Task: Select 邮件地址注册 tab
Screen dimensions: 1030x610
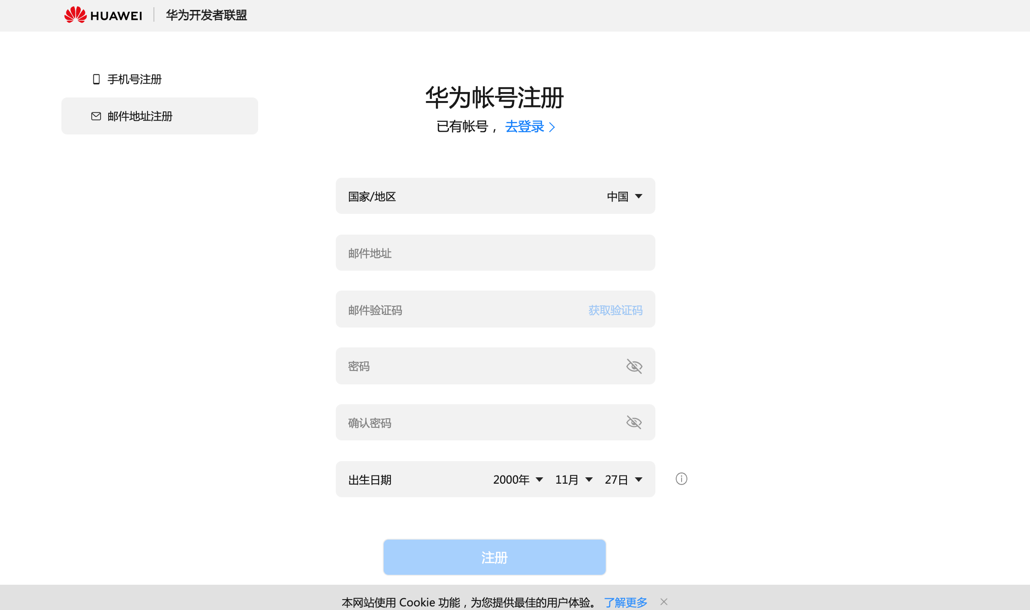Action: (x=160, y=116)
